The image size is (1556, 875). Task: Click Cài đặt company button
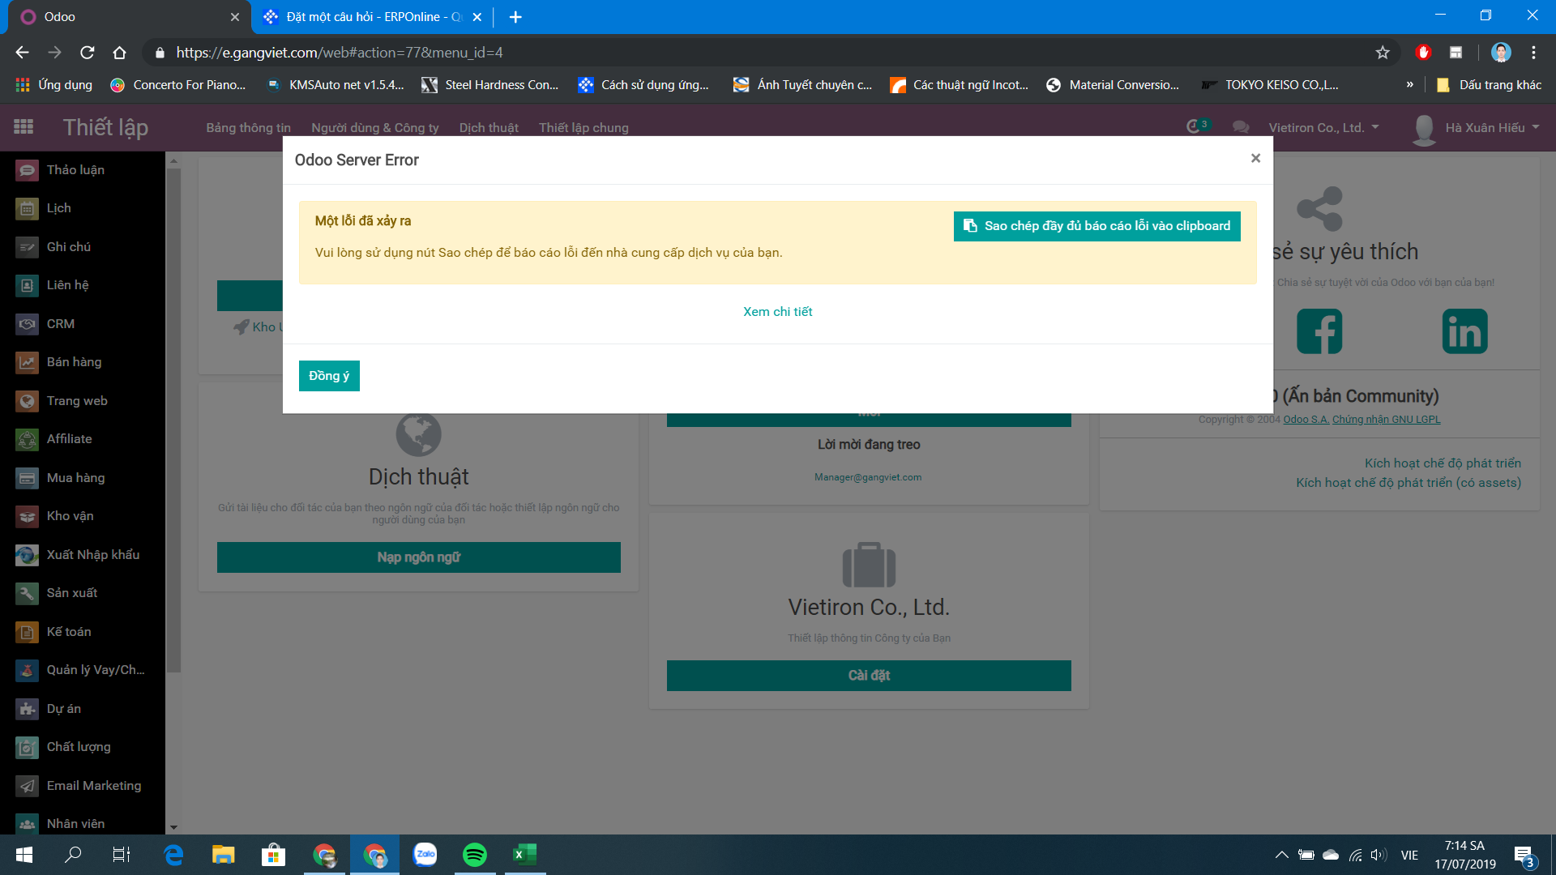(x=869, y=676)
